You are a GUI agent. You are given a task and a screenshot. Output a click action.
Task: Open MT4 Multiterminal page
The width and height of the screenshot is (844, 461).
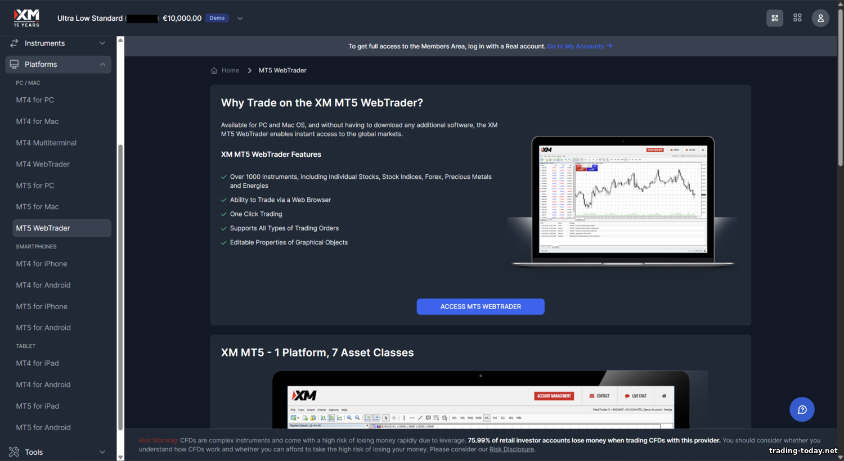coord(46,143)
